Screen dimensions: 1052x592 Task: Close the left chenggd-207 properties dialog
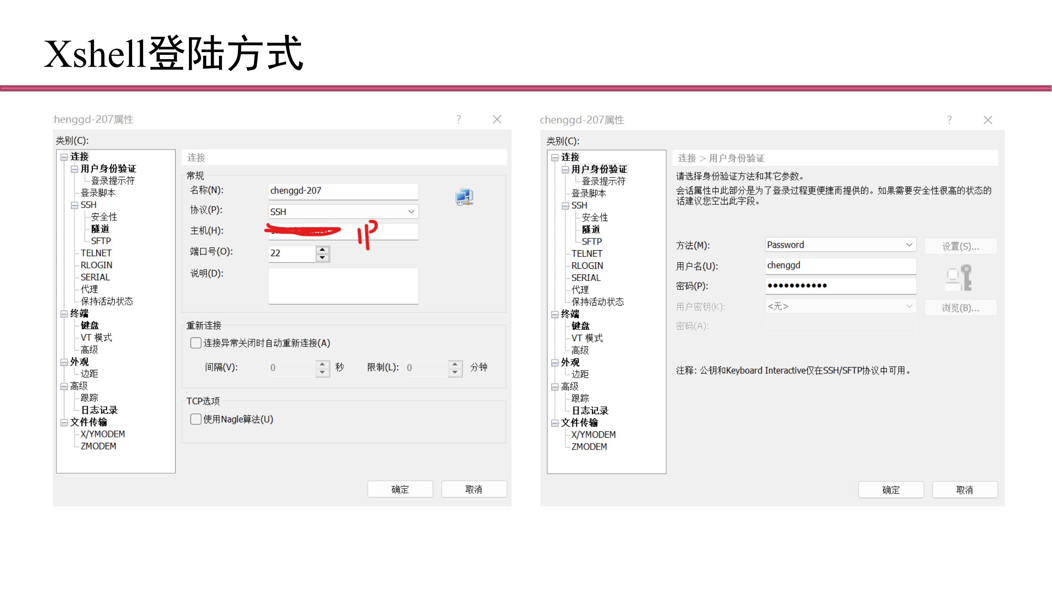tap(497, 119)
